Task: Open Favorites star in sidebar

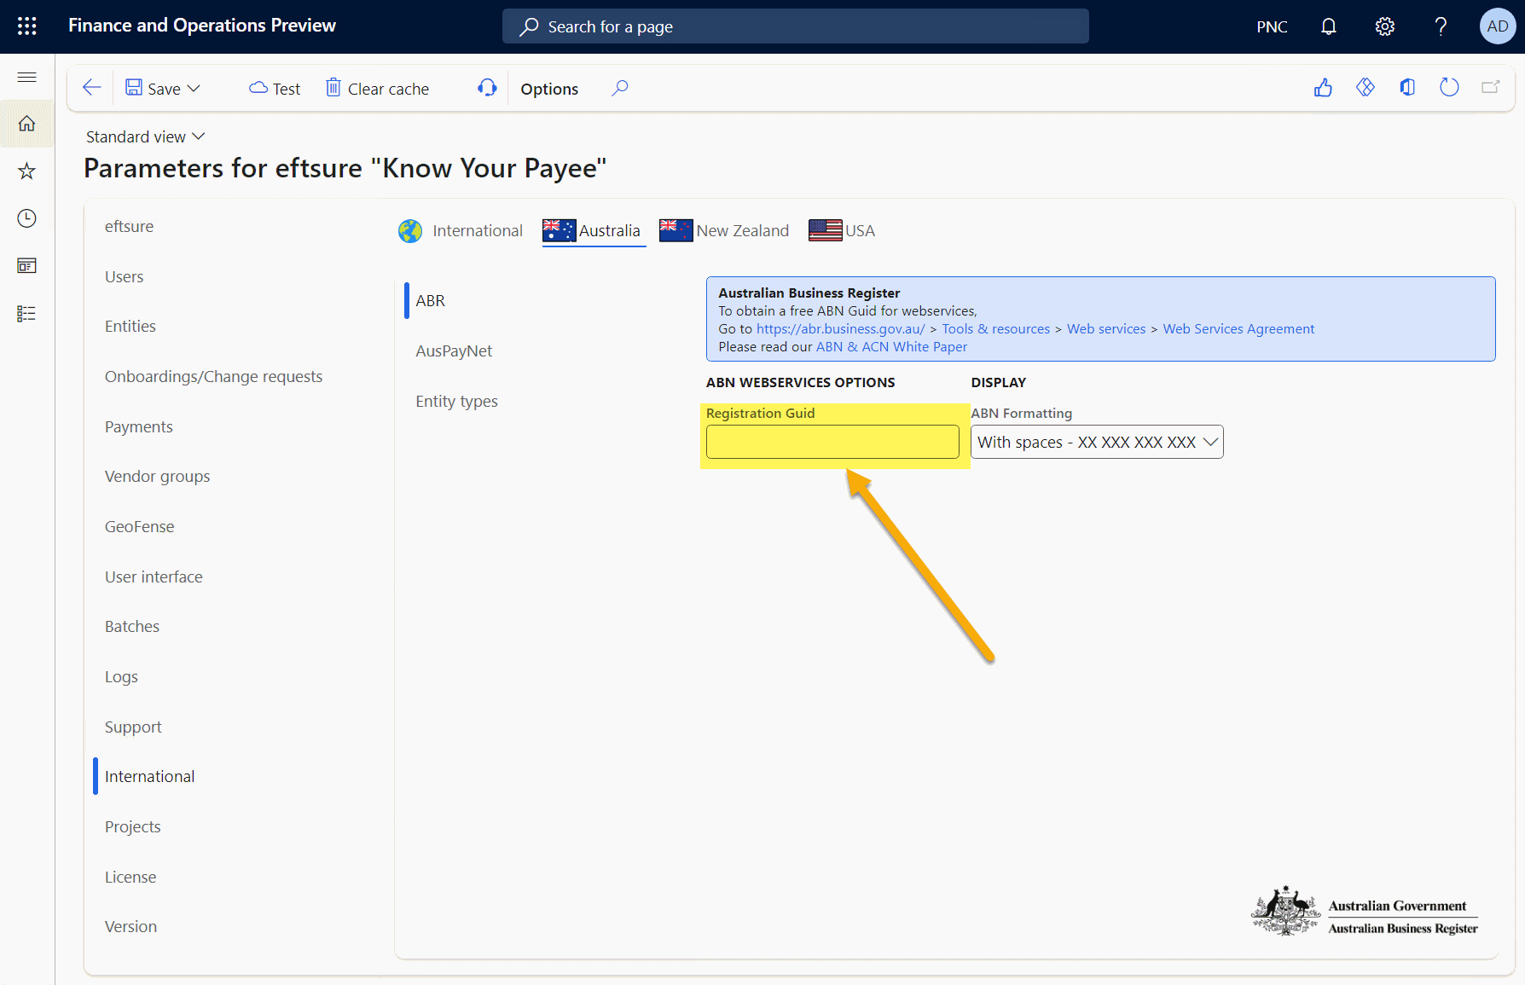Action: (x=27, y=171)
